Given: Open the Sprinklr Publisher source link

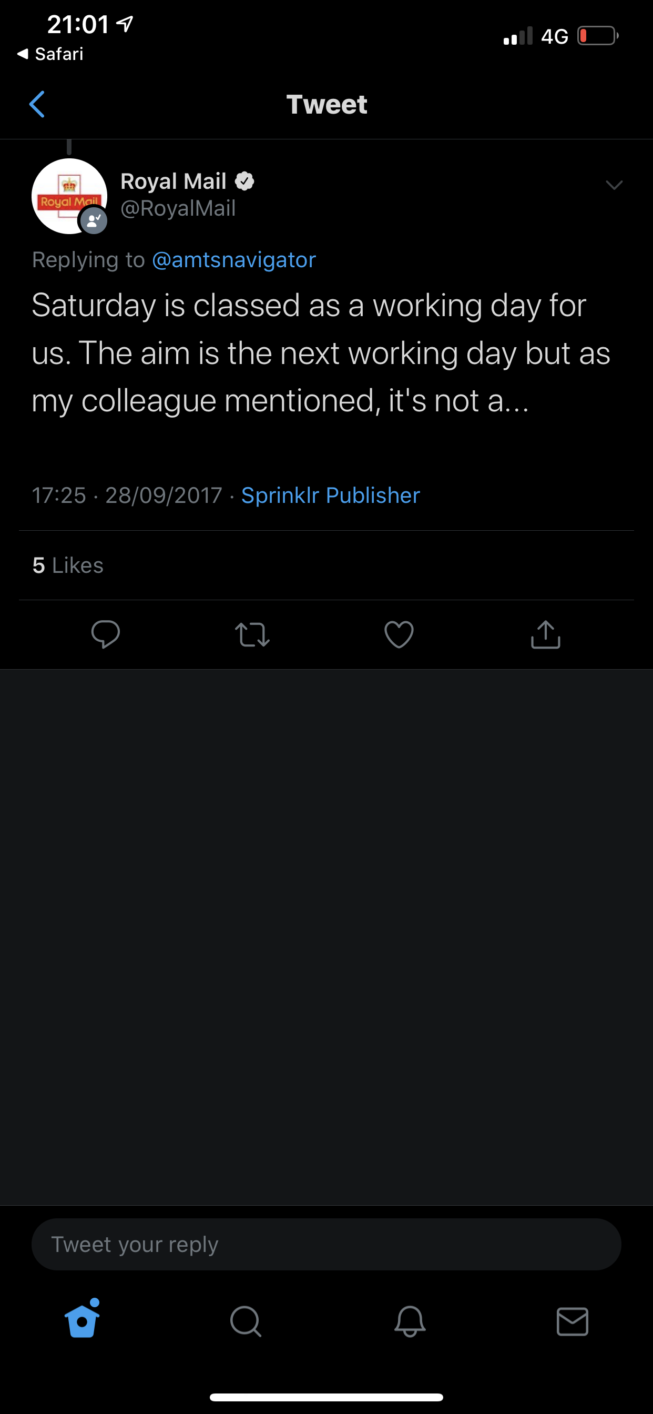Looking at the screenshot, I should tap(330, 495).
